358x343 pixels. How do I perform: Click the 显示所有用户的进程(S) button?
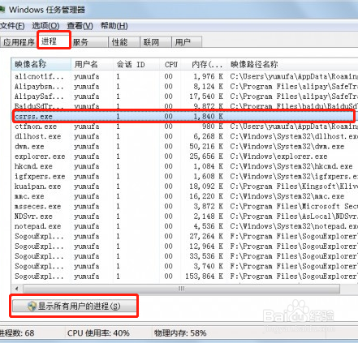pos(74,306)
